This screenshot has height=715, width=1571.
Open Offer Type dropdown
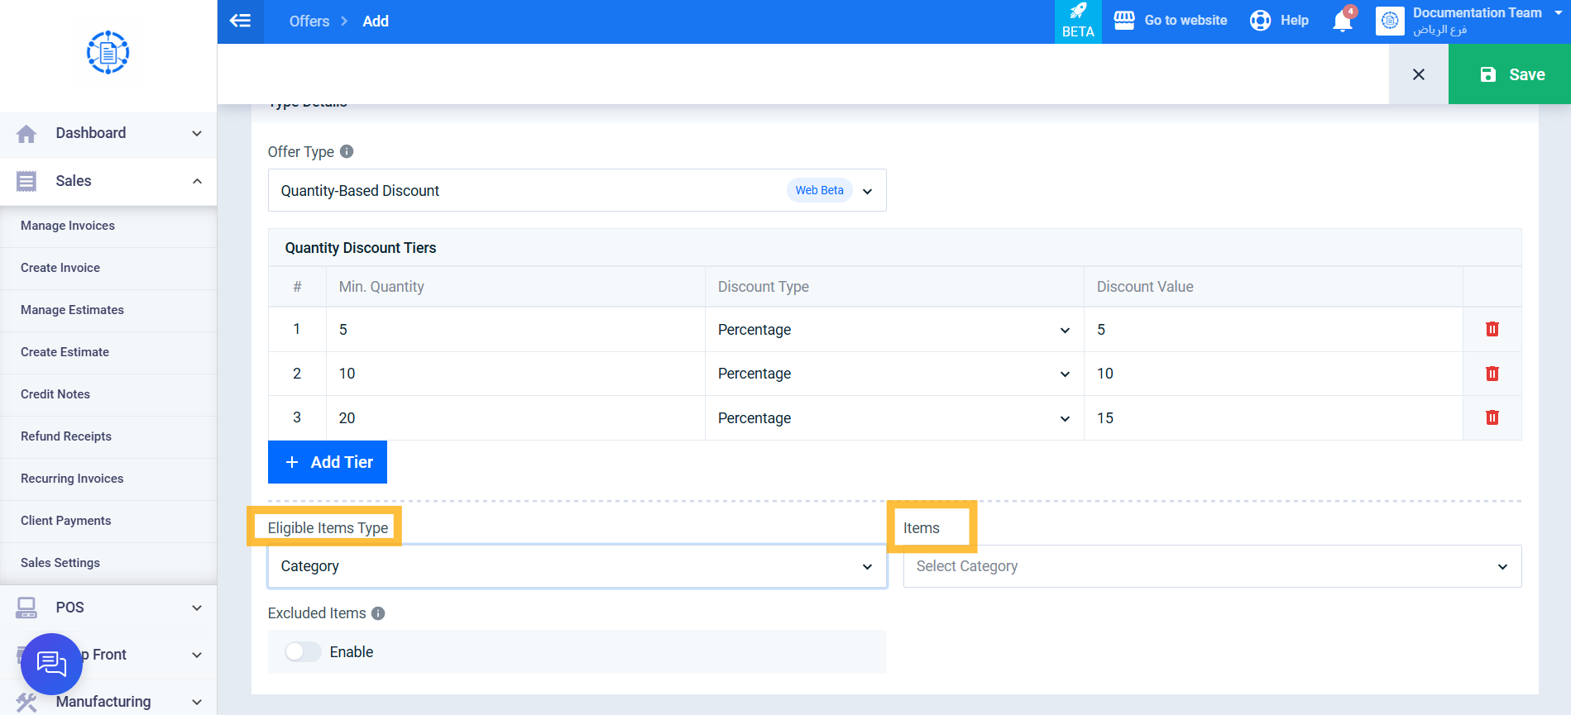(x=577, y=190)
